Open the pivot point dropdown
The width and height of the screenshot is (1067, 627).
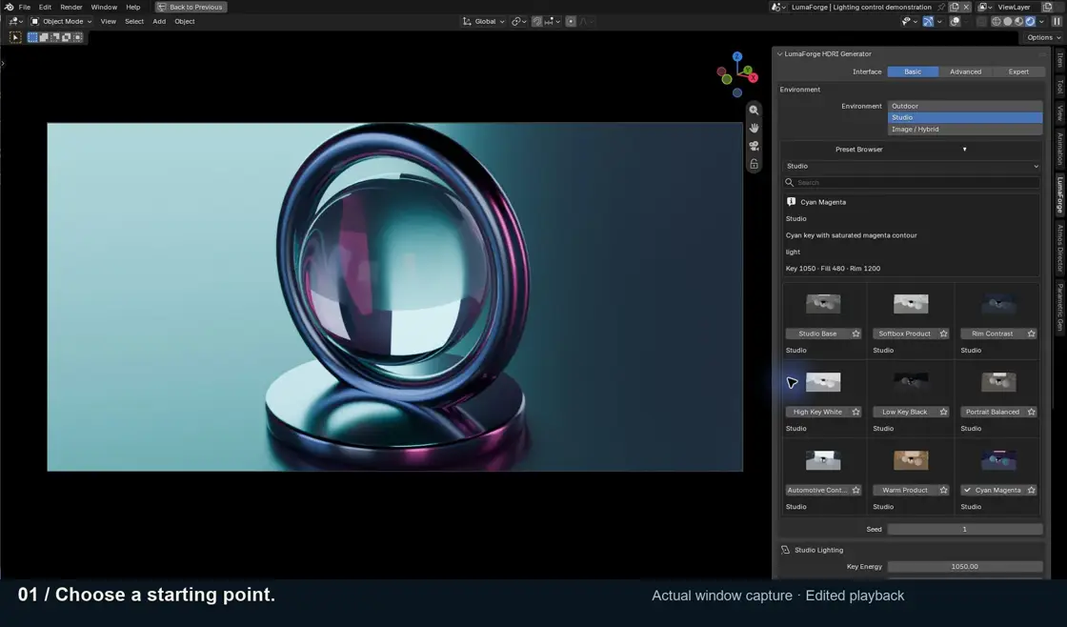(x=518, y=21)
